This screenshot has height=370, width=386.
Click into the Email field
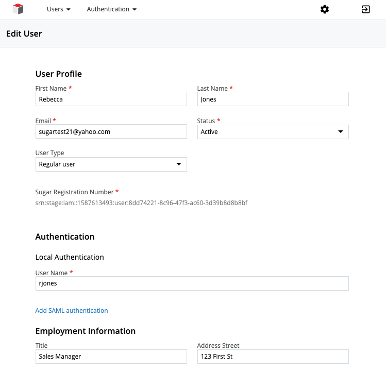pos(111,132)
